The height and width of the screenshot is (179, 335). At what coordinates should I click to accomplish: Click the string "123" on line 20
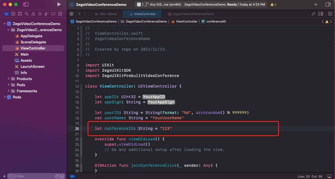tap(166, 128)
